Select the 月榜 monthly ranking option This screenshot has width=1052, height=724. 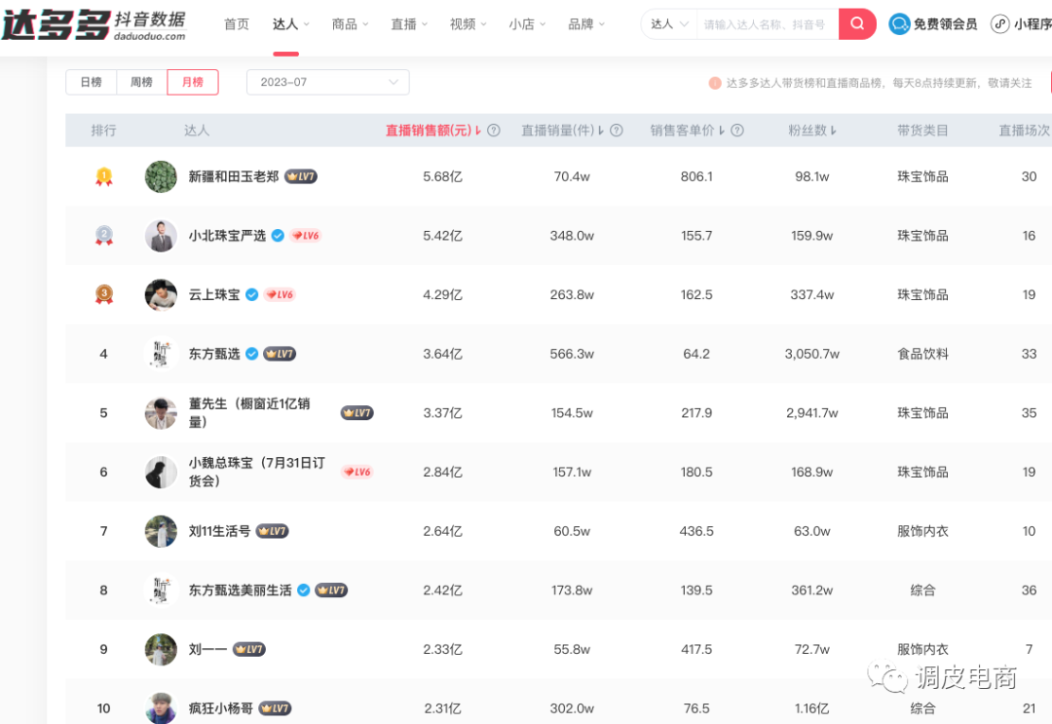click(192, 82)
